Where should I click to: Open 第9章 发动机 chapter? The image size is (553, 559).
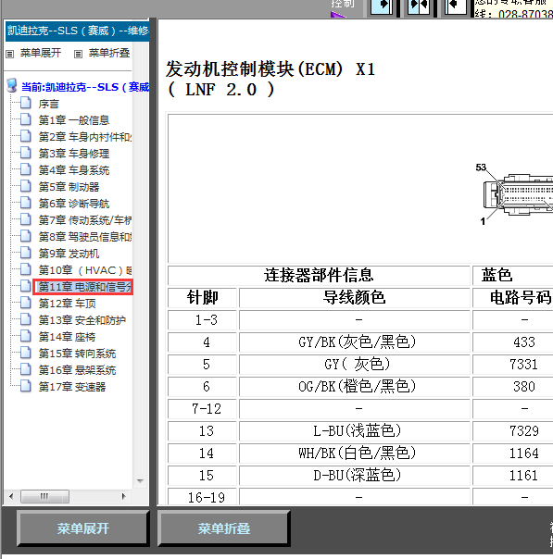tap(69, 254)
